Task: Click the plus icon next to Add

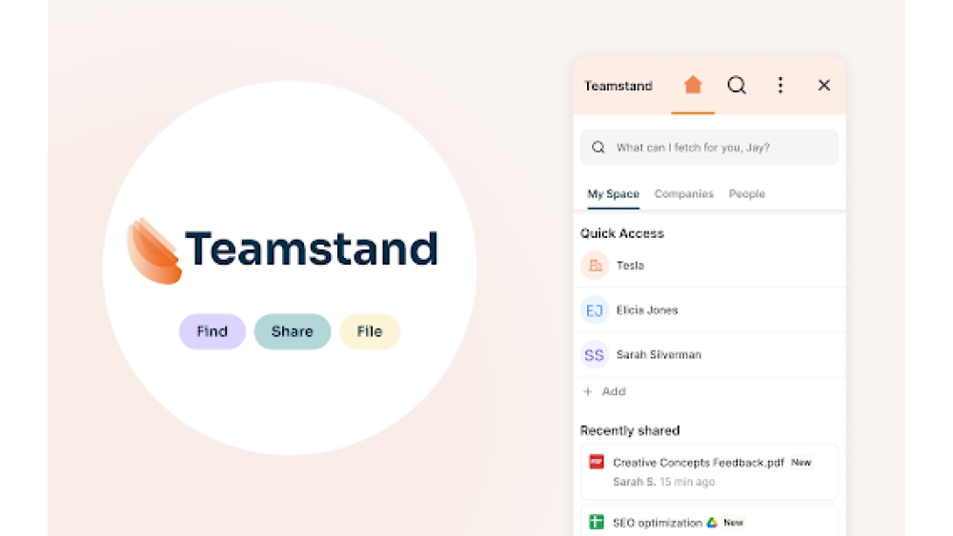Action: 588,391
